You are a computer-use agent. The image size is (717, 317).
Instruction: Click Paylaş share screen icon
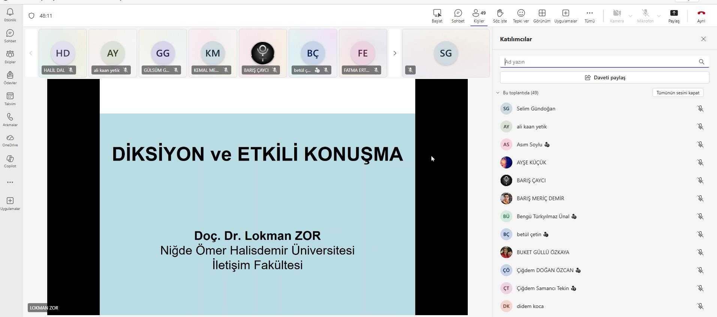click(x=674, y=16)
